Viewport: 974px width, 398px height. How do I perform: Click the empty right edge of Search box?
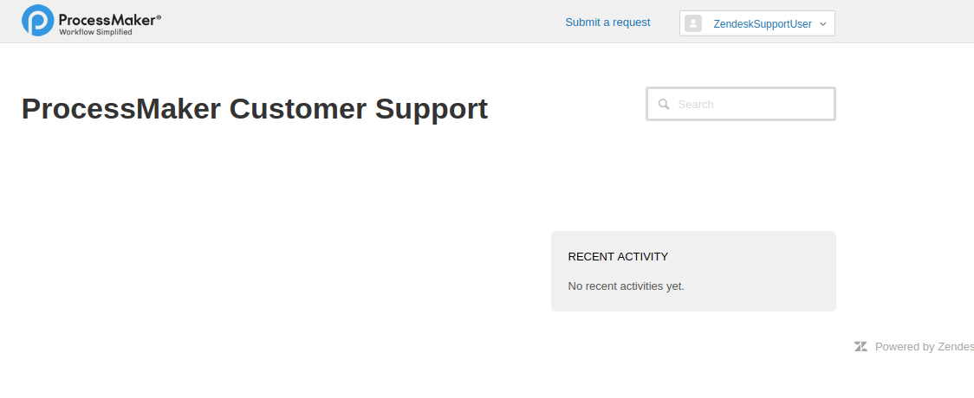pyautogui.click(x=819, y=104)
